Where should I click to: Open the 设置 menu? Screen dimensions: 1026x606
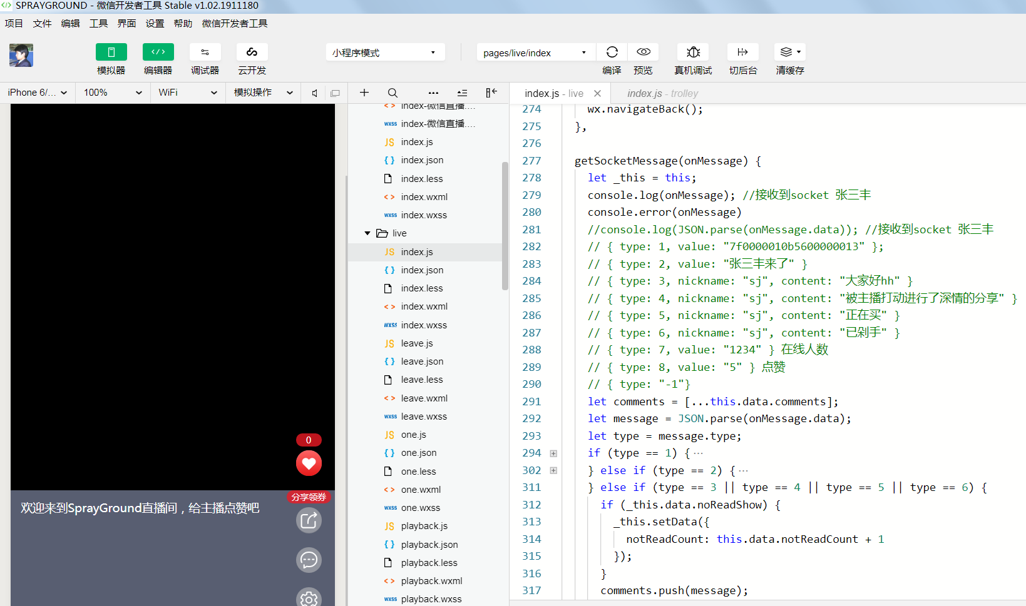(155, 23)
